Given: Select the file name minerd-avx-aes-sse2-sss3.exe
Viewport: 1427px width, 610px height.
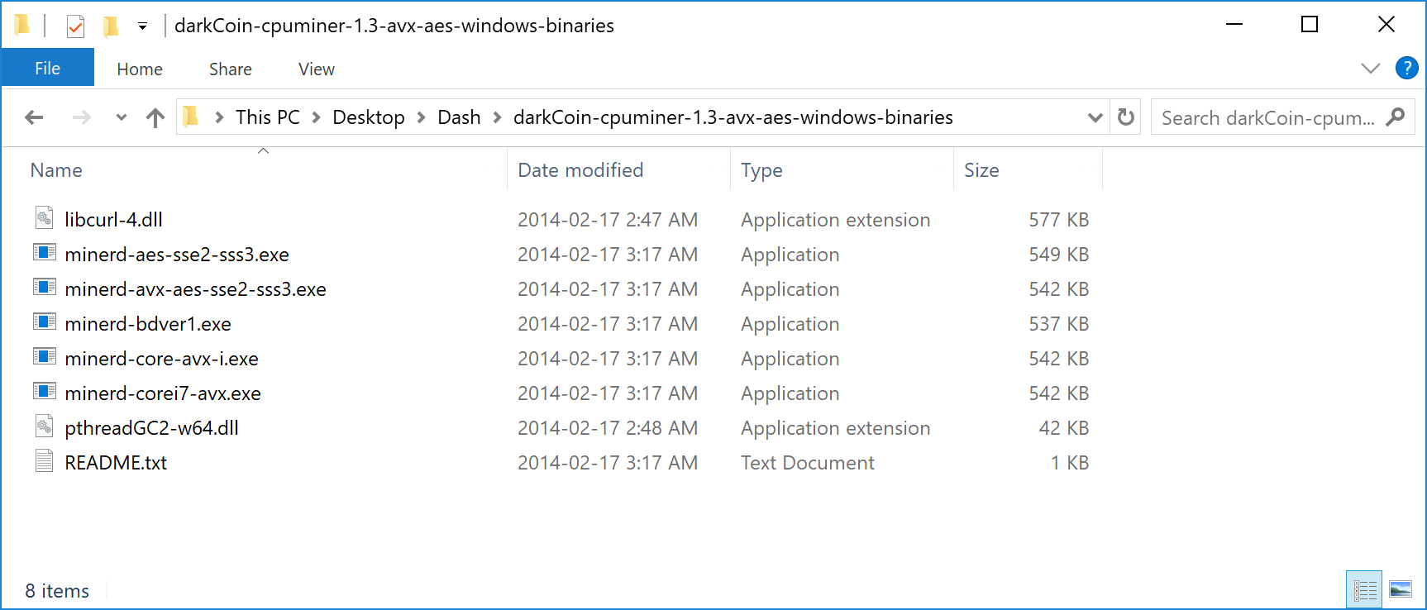Looking at the screenshot, I should 195,289.
